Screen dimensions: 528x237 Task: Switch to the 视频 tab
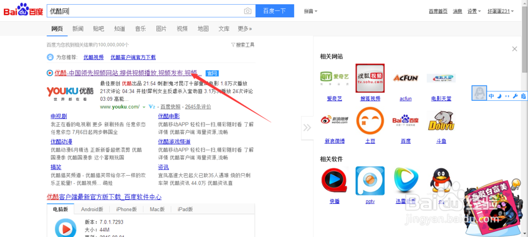coord(182,29)
